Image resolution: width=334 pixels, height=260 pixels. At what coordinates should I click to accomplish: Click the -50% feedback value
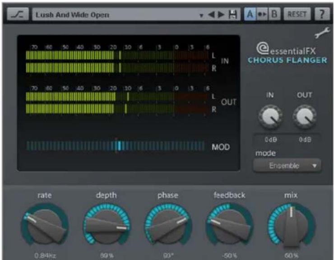pyautogui.click(x=230, y=255)
